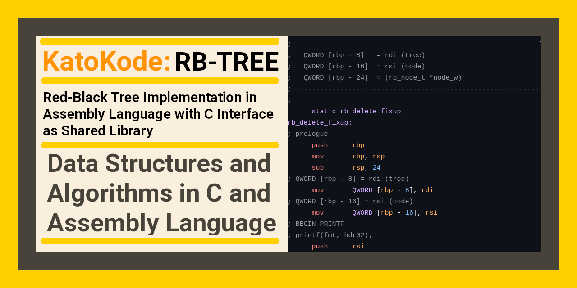
Task: Click the yellow divider bar under the title
Action: pyautogui.click(x=160, y=81)
